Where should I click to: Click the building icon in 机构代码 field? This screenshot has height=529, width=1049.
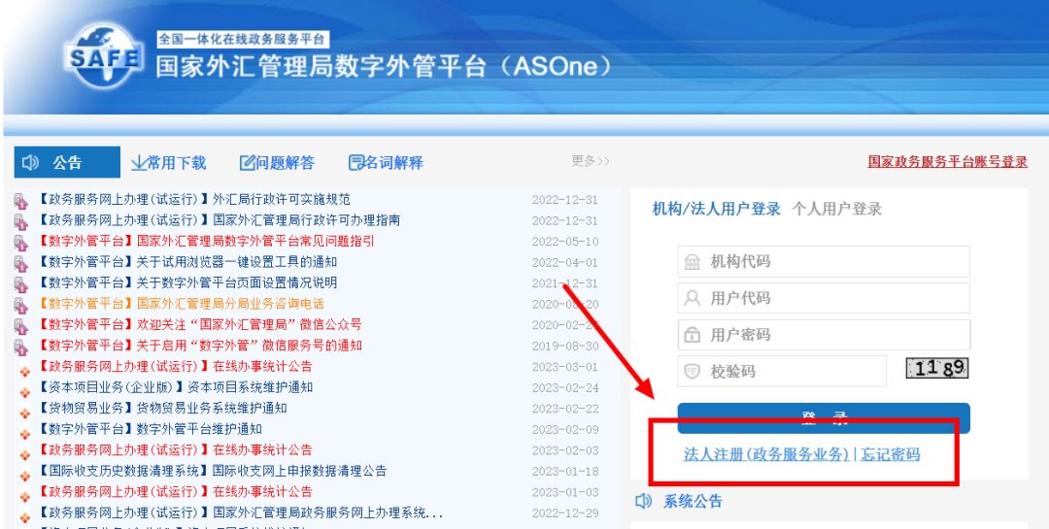click(x=692, y=262)
